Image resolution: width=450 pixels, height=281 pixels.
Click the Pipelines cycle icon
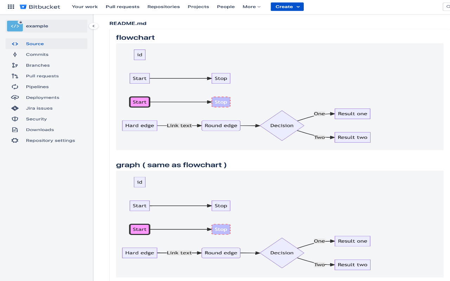pyautogui.click(x=15, y=87)
